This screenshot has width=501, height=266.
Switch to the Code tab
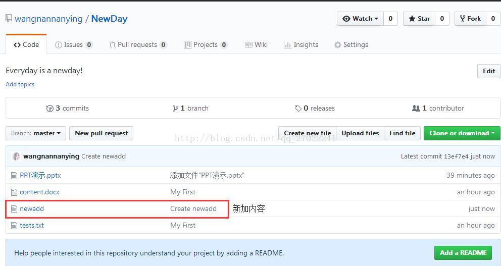pyautogui.click(x=26, y=45)
